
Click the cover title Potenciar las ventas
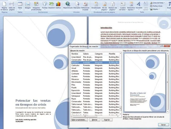33,102
